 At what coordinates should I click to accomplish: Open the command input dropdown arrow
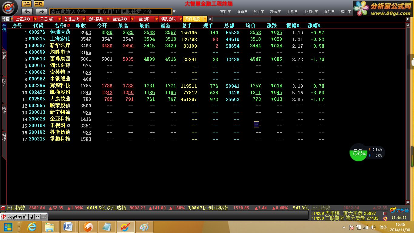click(174, 12)
